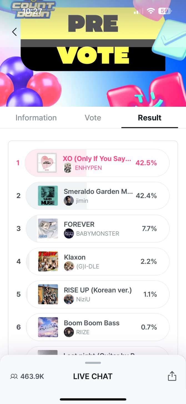Switch to the Information tab

tap(36, 118)
